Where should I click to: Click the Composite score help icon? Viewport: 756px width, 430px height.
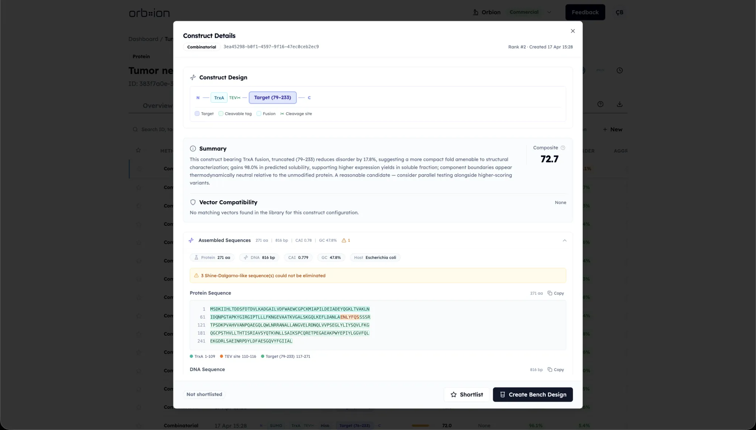point(563,148)
